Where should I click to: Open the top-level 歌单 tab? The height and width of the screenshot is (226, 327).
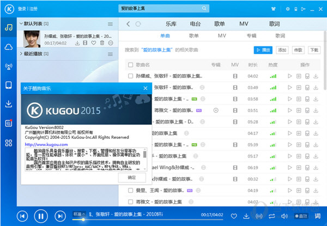pyautogui.click(x=220, y=24)
